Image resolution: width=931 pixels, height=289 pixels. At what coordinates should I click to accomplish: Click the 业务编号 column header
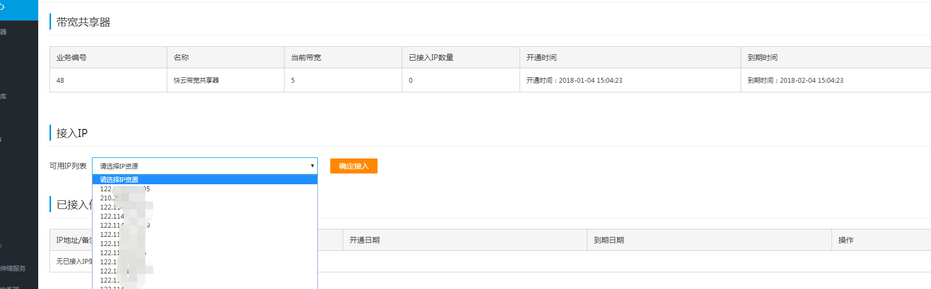[x=72, y=57]
